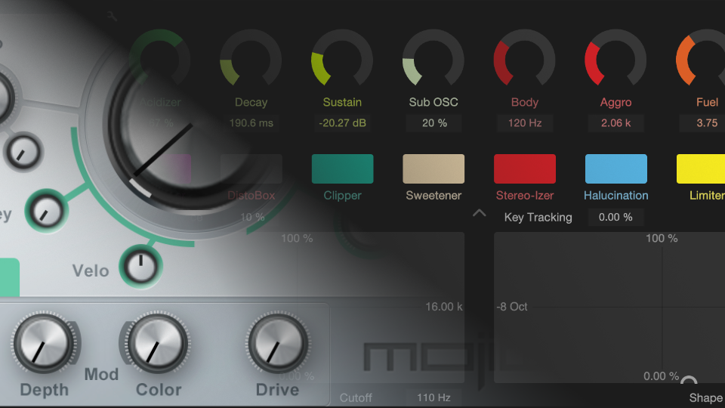Toggle the teal Clipper button
725x408 pixels.
pos(343,168)
